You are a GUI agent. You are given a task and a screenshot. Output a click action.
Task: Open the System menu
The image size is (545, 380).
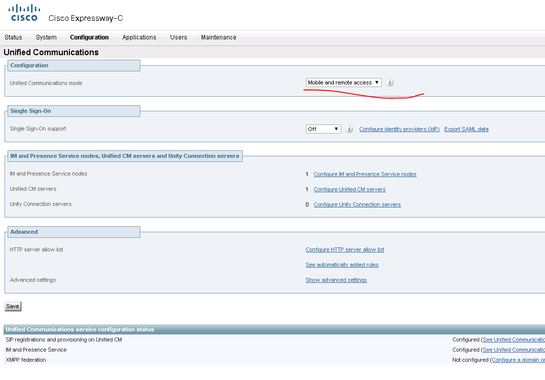[x=46, y=37]
